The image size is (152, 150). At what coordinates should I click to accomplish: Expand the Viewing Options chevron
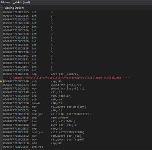click(x=2, y=8)
